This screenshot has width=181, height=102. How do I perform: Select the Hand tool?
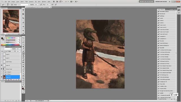23,82
